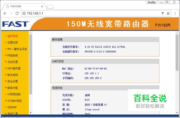Click main content scroll up arrow

coord(177,33)
